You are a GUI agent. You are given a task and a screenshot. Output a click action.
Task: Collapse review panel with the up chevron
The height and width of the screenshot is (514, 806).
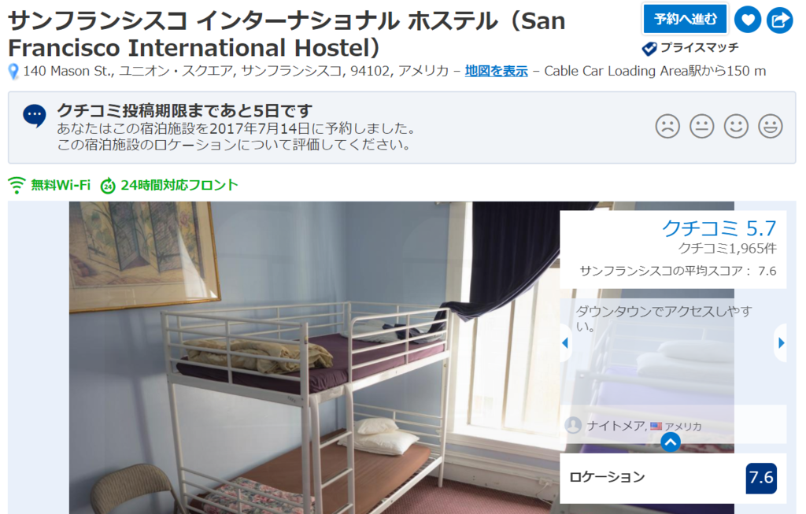(671, 442)
